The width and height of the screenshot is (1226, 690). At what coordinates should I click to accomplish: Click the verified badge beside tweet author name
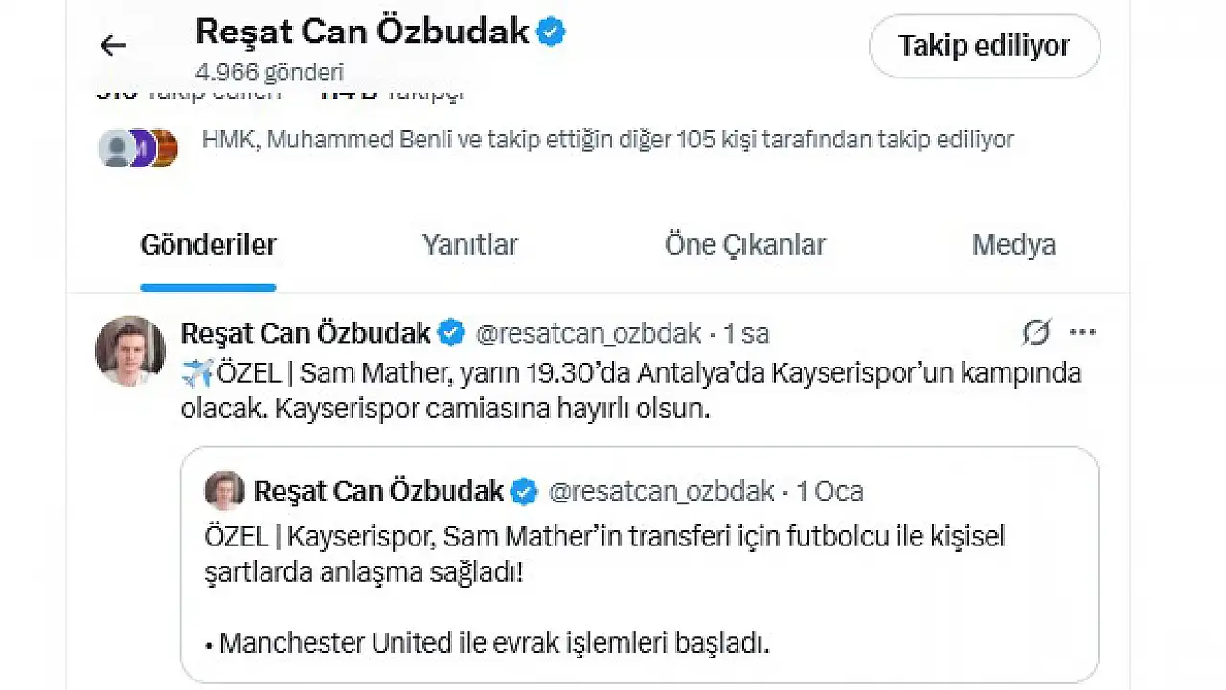click(x=451, y=333)
